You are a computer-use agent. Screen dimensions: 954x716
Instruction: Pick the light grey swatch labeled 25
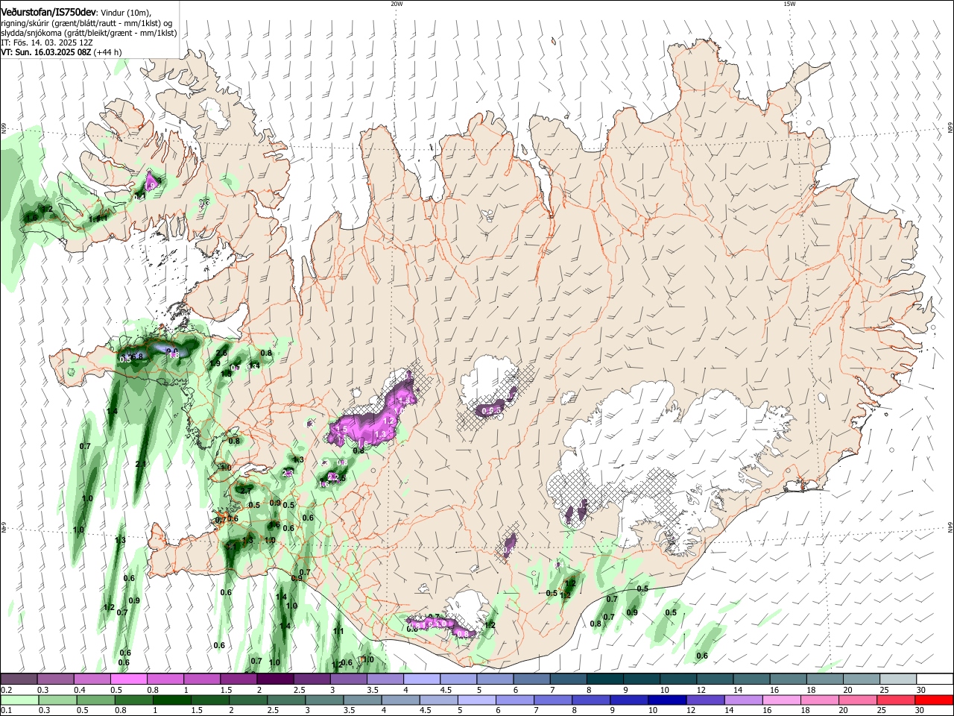pyautogui.click(x=899, y=679)
